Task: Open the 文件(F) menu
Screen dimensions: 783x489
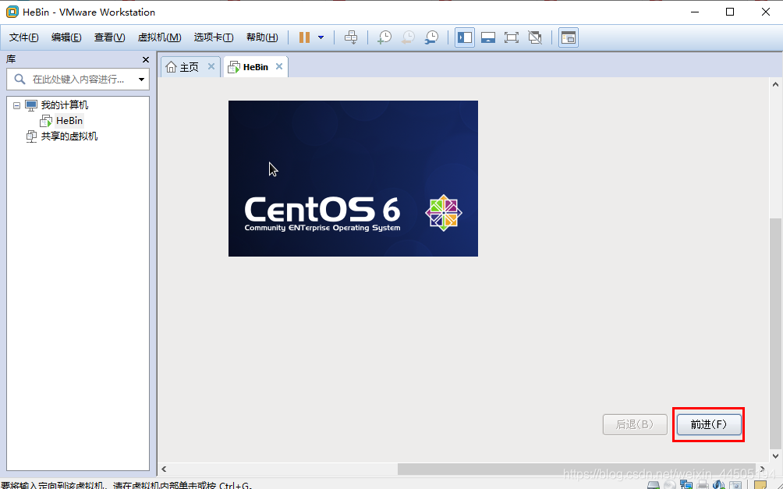Action: 24,37
